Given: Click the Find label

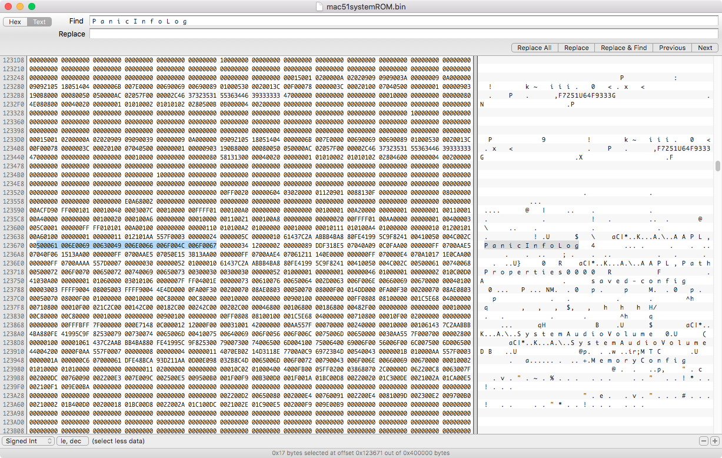Looking at the screenshot, I should click(76, 21).
